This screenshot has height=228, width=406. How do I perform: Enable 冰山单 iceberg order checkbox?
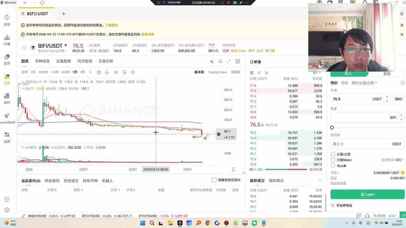333,166
